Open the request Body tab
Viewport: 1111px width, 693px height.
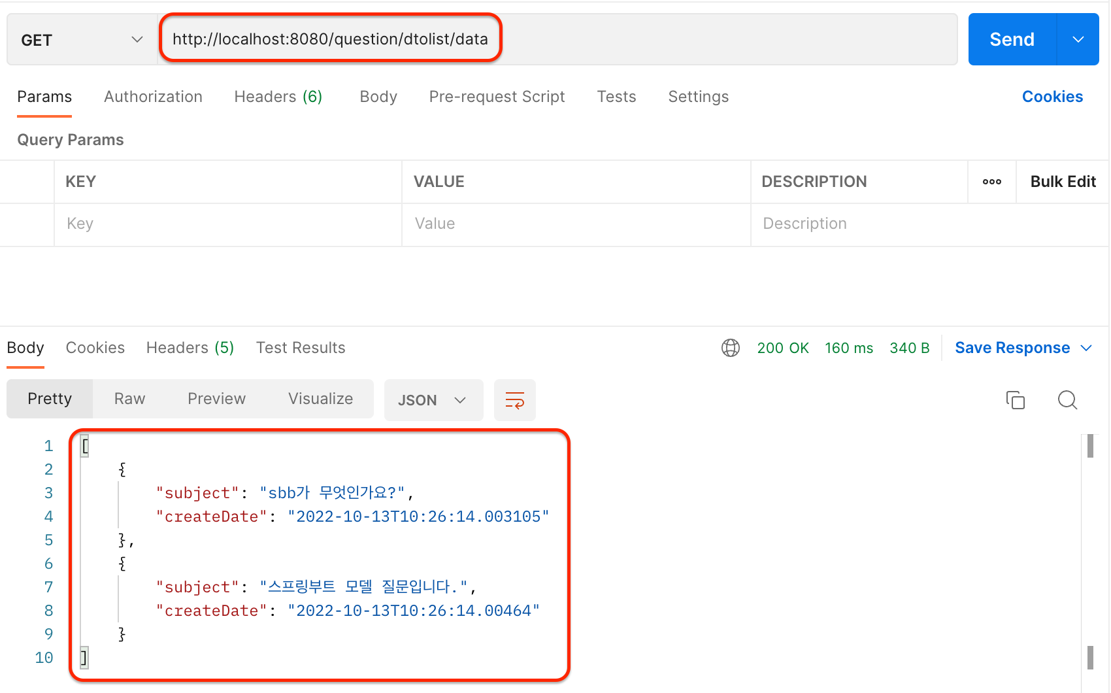[x=378, y=97]
